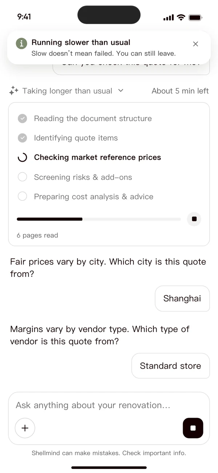Image resolution: width=218 pixels, height=473 pixels.
Task: Tap the completed Reading the document structure checkmark
Action: pyautogui.click(x=23, y=118)
